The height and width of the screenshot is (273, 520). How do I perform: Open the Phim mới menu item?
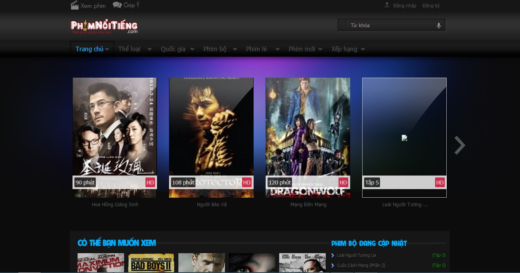coord(302,49)
